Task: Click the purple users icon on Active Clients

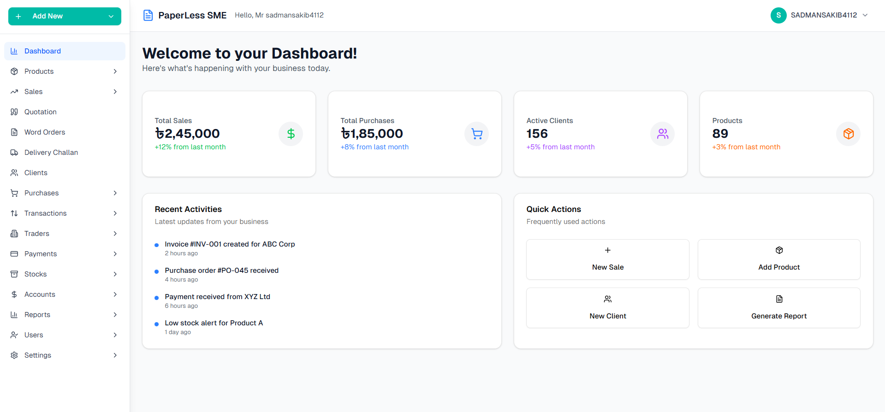Action: click(x=662, y=134)
